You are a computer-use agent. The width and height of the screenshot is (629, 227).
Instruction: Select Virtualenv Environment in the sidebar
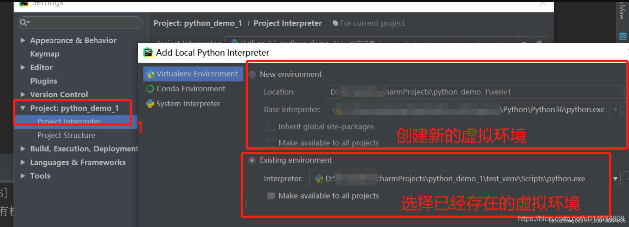coord(193,74)
